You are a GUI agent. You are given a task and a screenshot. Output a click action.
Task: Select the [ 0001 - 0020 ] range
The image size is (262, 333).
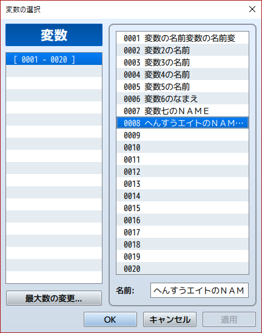pos(54,59)
